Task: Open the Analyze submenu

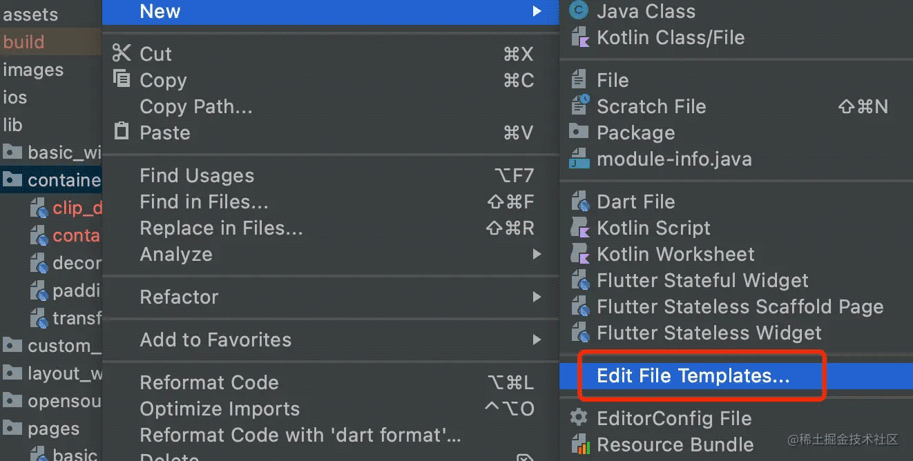Action: pos(176,254)
